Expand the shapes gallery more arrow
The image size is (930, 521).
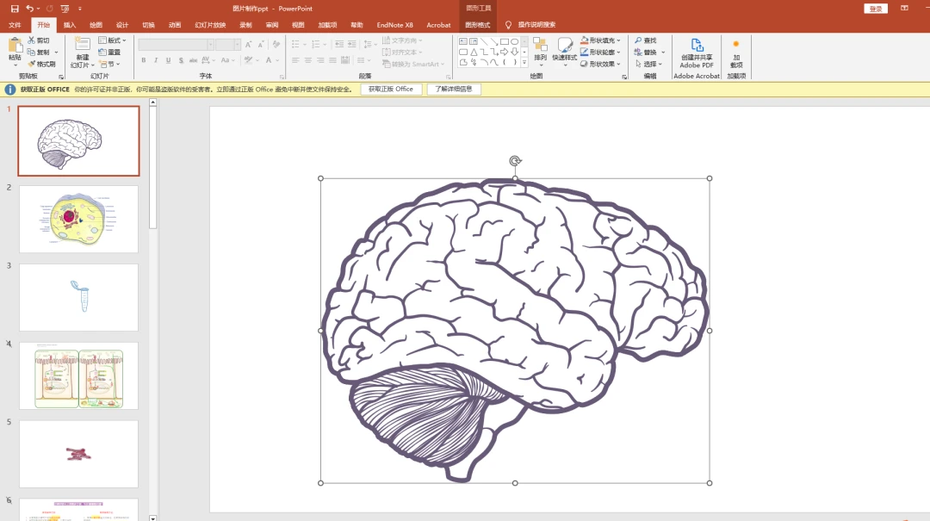[524, 62]
